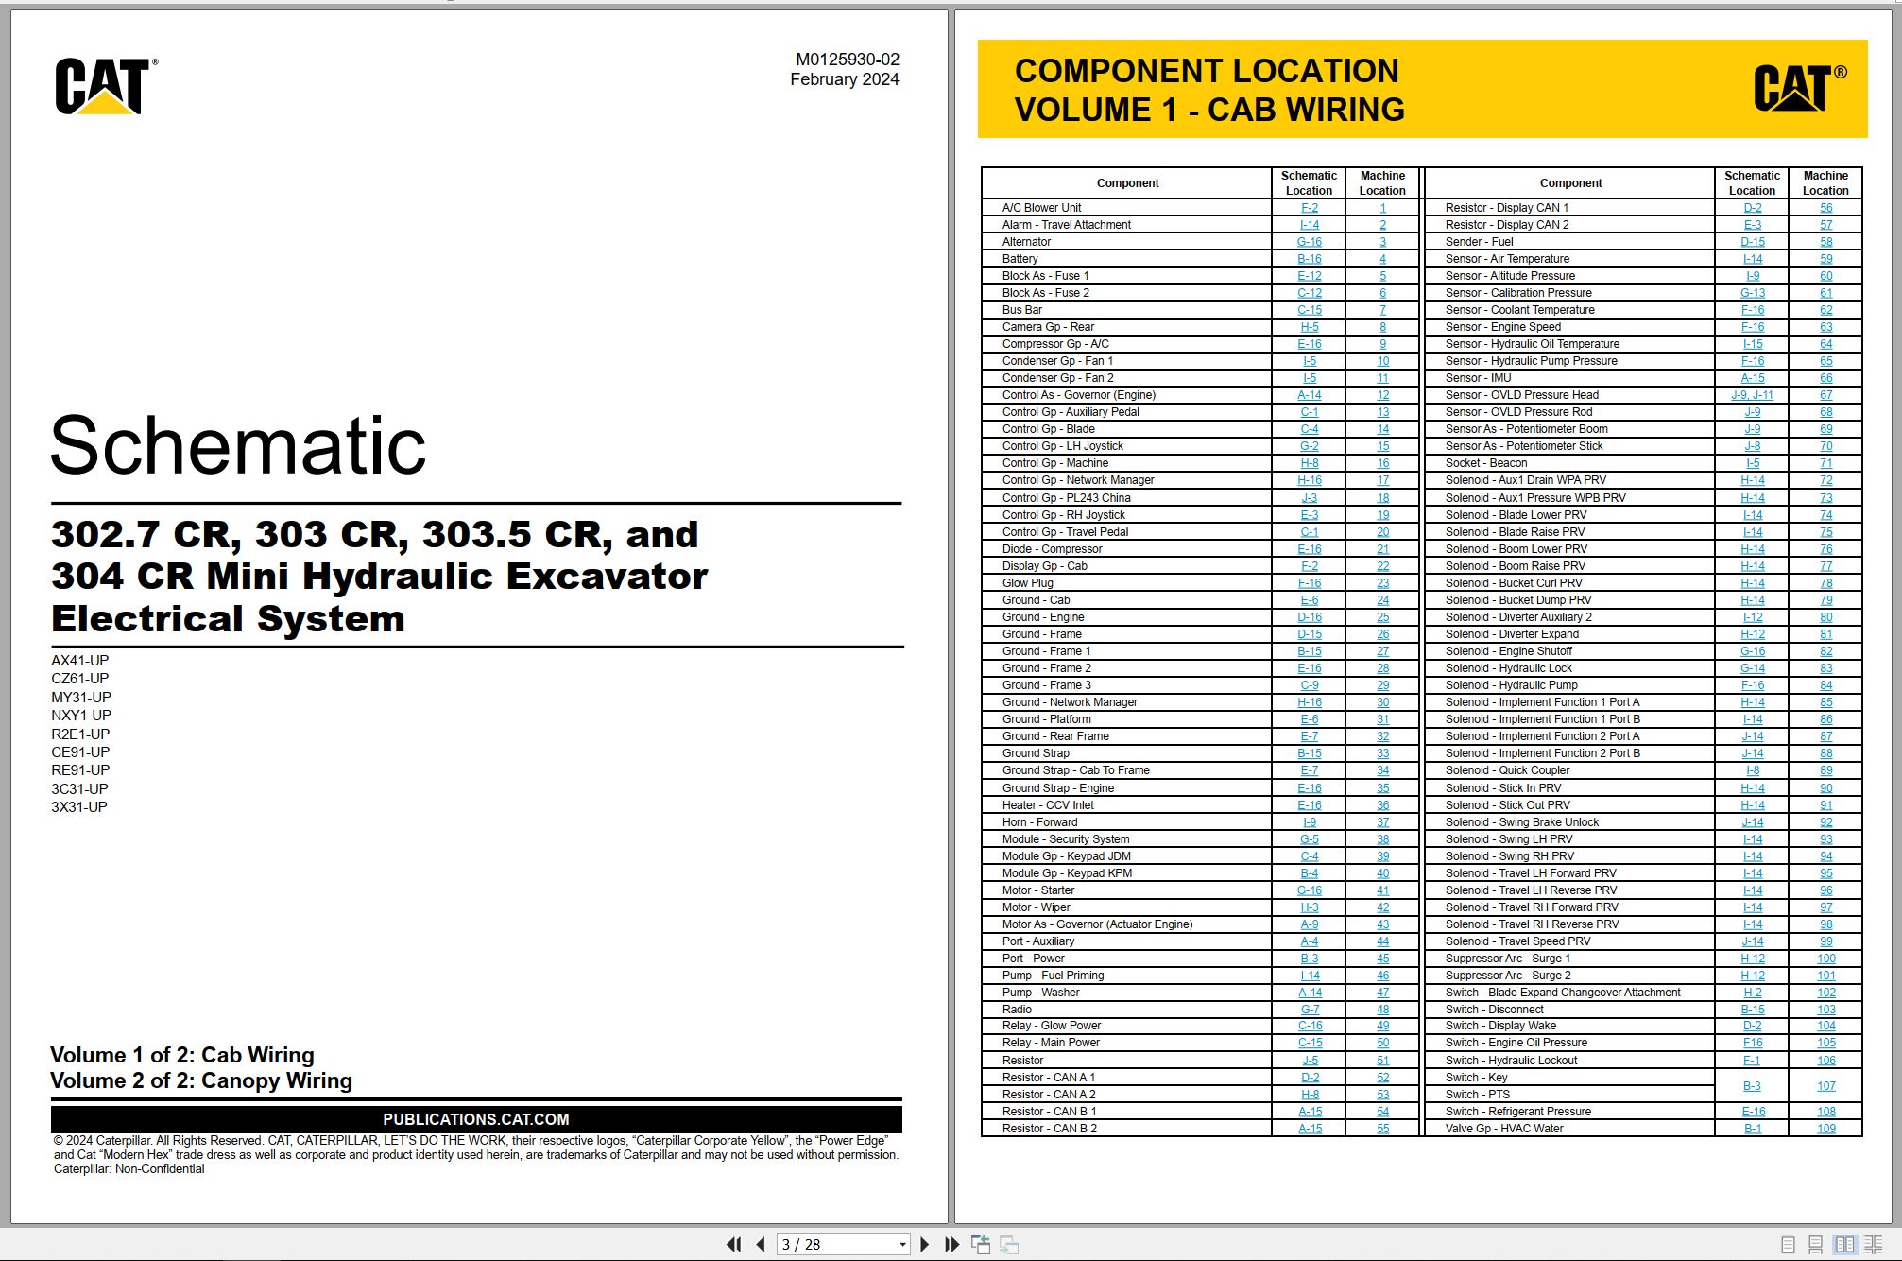
Task: Select 'Switch - Blade Expand Changeover Attachment' text
Action: point(1563,993)
